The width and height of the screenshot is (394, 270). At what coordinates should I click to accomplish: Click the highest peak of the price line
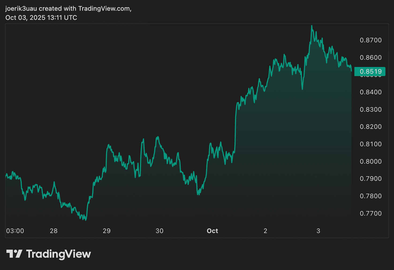click(312, 26)
